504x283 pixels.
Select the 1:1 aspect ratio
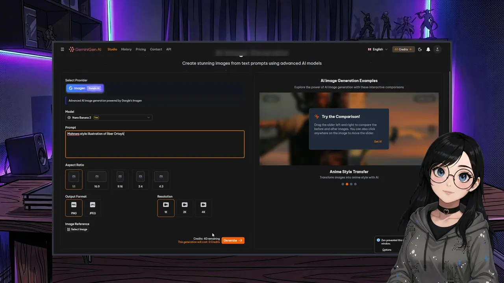pos(74,180)
